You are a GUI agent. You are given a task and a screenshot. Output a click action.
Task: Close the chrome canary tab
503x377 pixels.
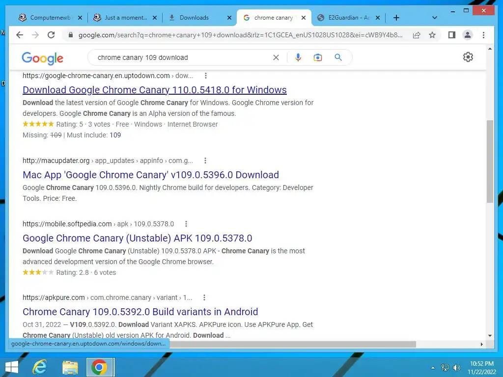304,18
